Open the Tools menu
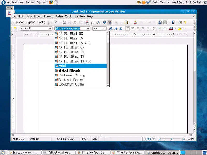 coord(69,17)
